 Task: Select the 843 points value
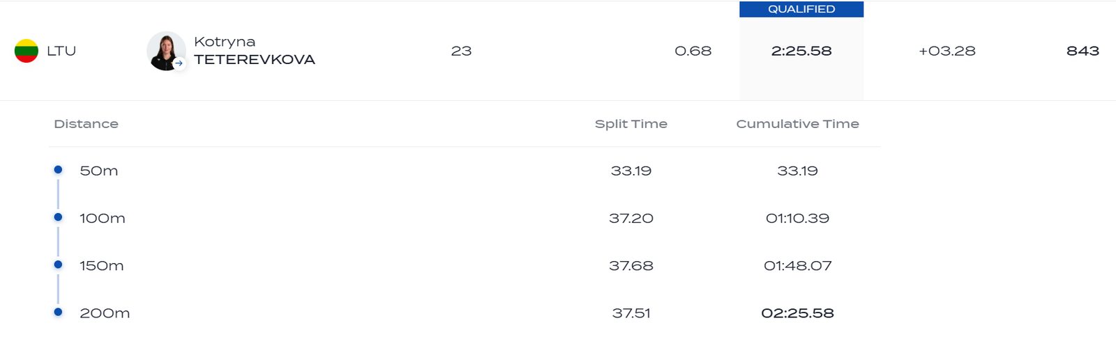[1083, 51]
